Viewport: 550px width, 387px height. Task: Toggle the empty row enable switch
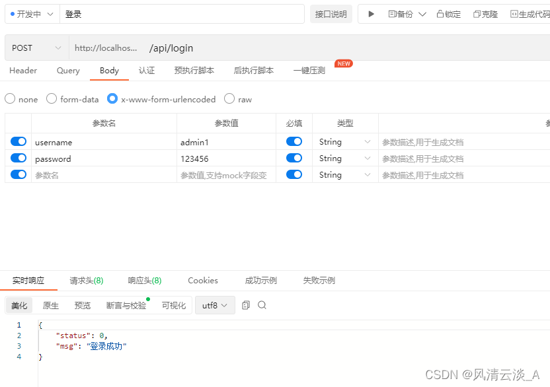coord(19,174)
